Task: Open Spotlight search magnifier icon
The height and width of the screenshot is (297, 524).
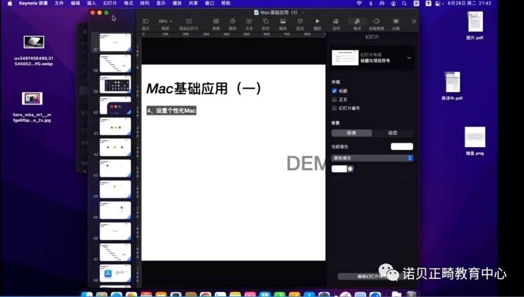Action: point(404,3)
